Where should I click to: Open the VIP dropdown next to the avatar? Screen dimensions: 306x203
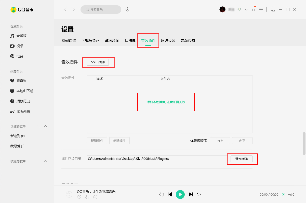(246, 9)
